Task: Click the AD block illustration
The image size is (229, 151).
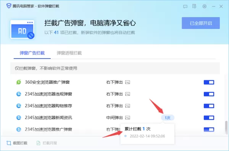Action: coord(23,29)
